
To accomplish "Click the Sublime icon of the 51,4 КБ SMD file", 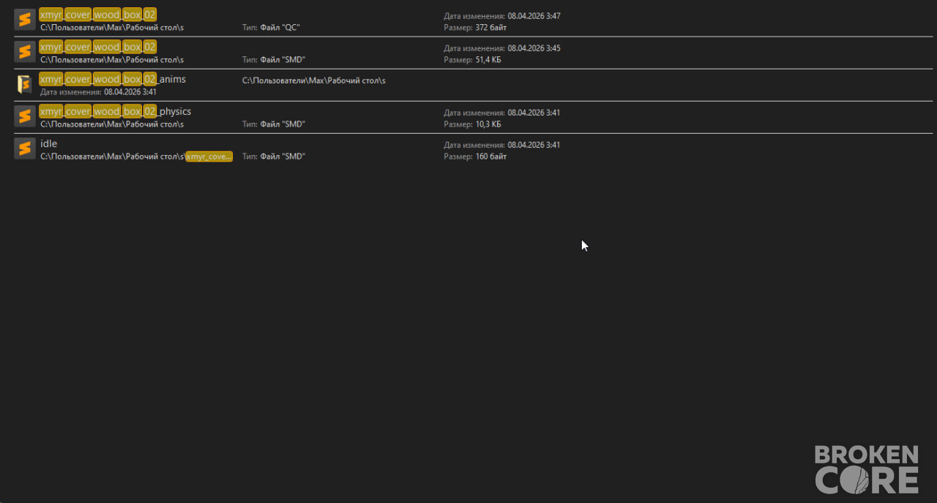I will point(25,52).
